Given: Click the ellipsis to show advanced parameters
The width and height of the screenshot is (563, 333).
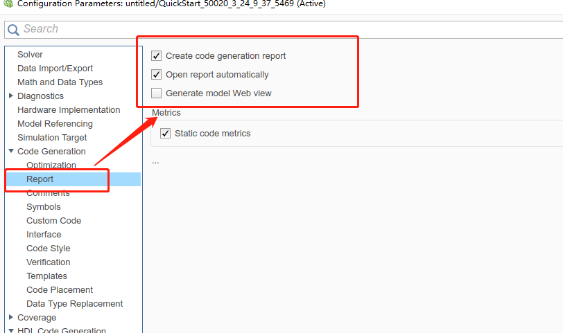Looking at the screenshot, I should coord(155,162).
